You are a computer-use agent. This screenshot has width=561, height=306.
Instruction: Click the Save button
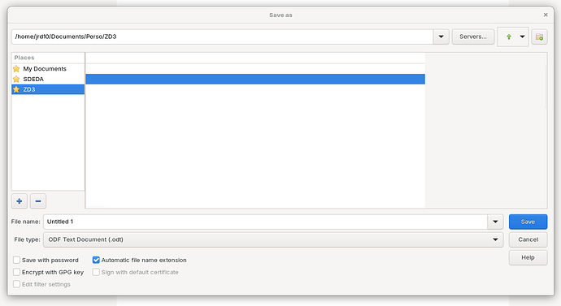click(x=528, y=222)
